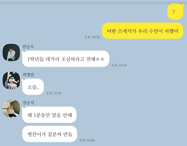
Task: Tap the sender name 최병찬
Action: (28, 74)
